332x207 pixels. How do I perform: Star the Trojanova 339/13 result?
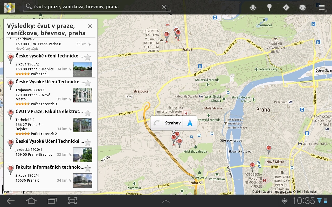click(88, 83)
